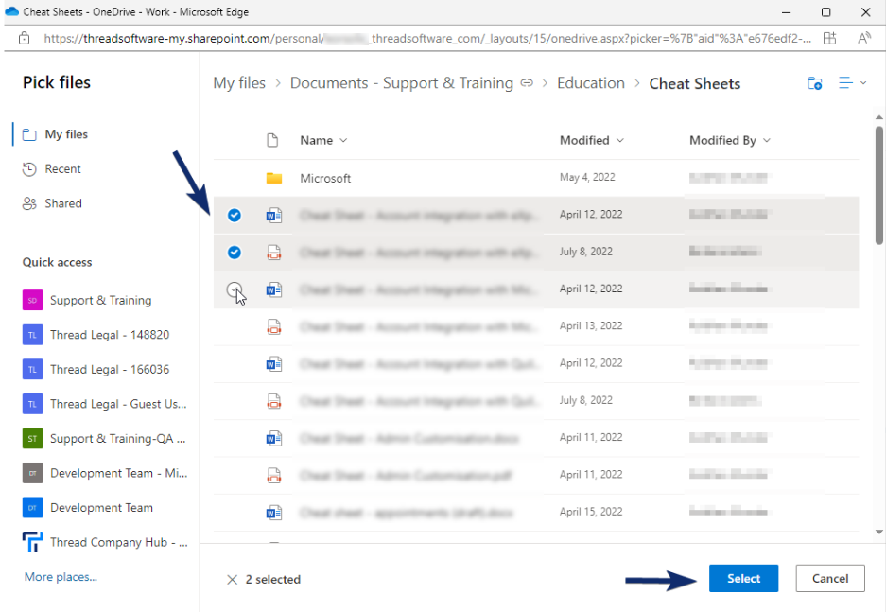This screenshot has width=886, height=612.
Task: Click the '2 selected' status text
Action: point(273,580)
